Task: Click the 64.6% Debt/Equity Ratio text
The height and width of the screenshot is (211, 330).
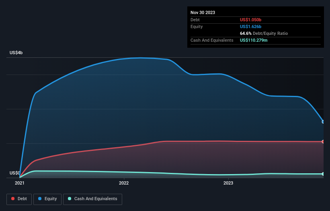Action: click(x=264, y=33)
